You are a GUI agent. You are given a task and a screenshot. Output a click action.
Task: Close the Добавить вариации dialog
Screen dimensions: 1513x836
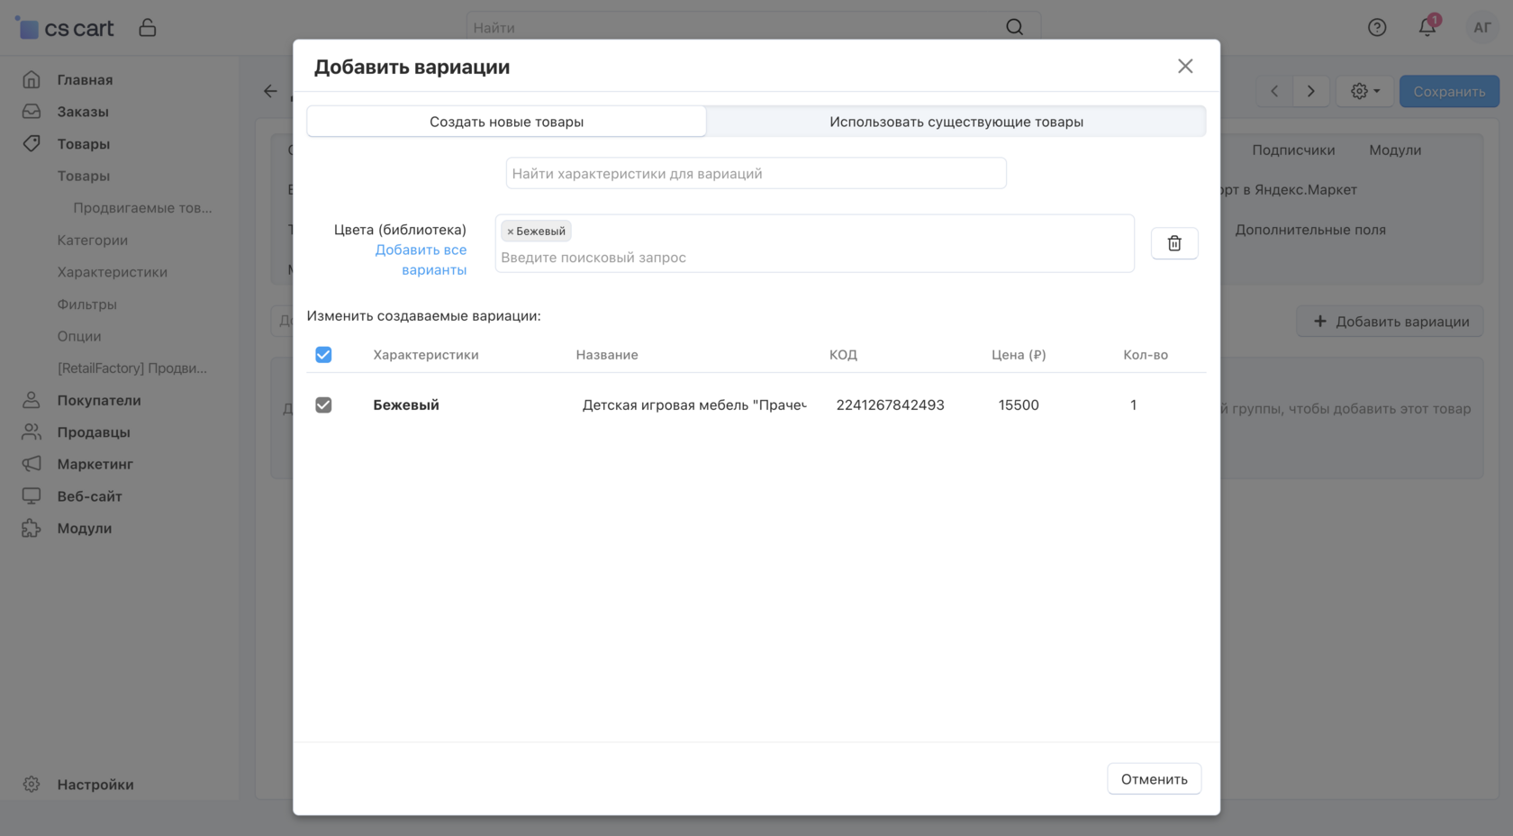(x=1185, y=66)
